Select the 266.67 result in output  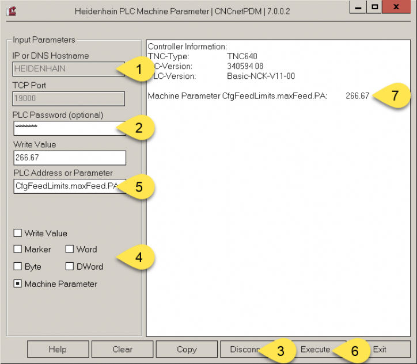tap(358, 96)
